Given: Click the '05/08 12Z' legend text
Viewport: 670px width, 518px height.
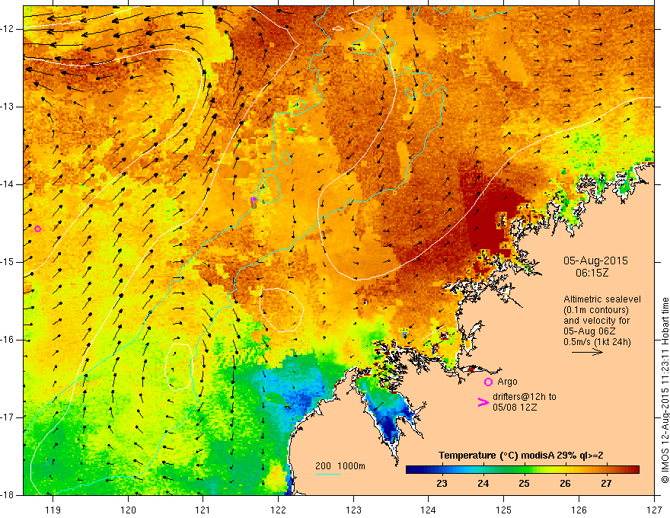Looking at the screenshot, I should click(515, 408).
